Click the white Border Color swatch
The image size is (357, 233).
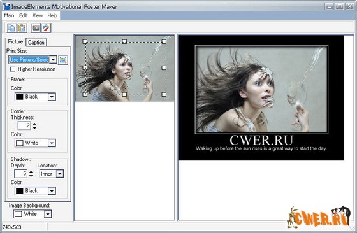tap(20, 143)
